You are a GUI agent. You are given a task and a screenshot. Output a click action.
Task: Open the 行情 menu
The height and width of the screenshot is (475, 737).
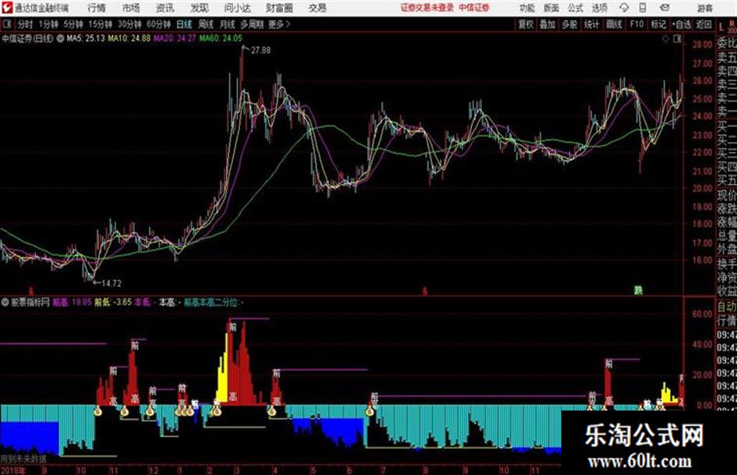click(97, 8)
